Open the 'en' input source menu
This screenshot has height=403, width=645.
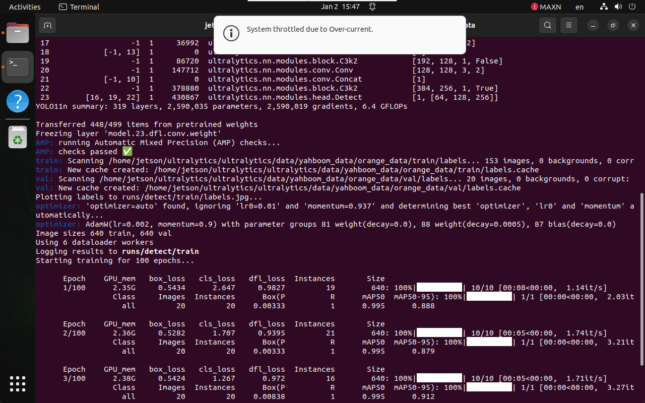tap(579, 7)
